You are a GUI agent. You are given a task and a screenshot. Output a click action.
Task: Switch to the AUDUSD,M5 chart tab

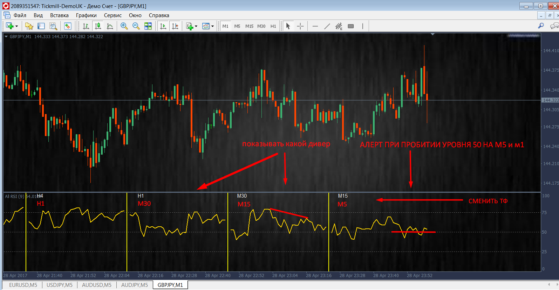tap(97, 285)
